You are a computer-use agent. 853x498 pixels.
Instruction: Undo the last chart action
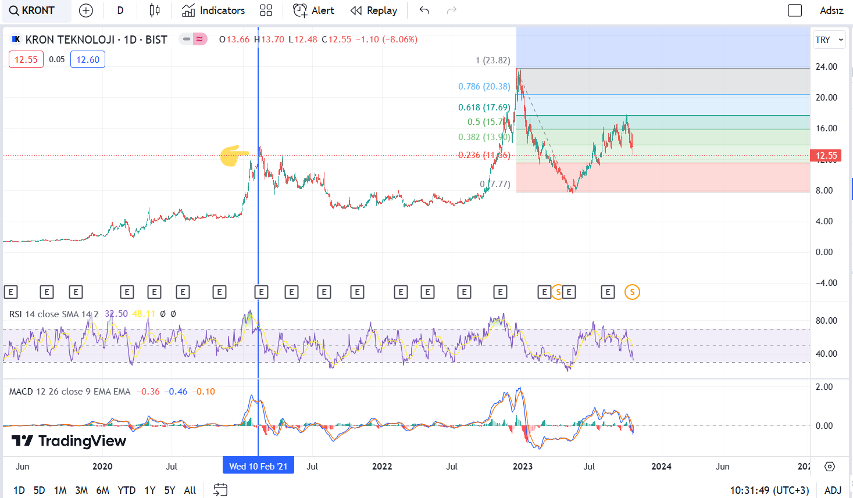424,10
